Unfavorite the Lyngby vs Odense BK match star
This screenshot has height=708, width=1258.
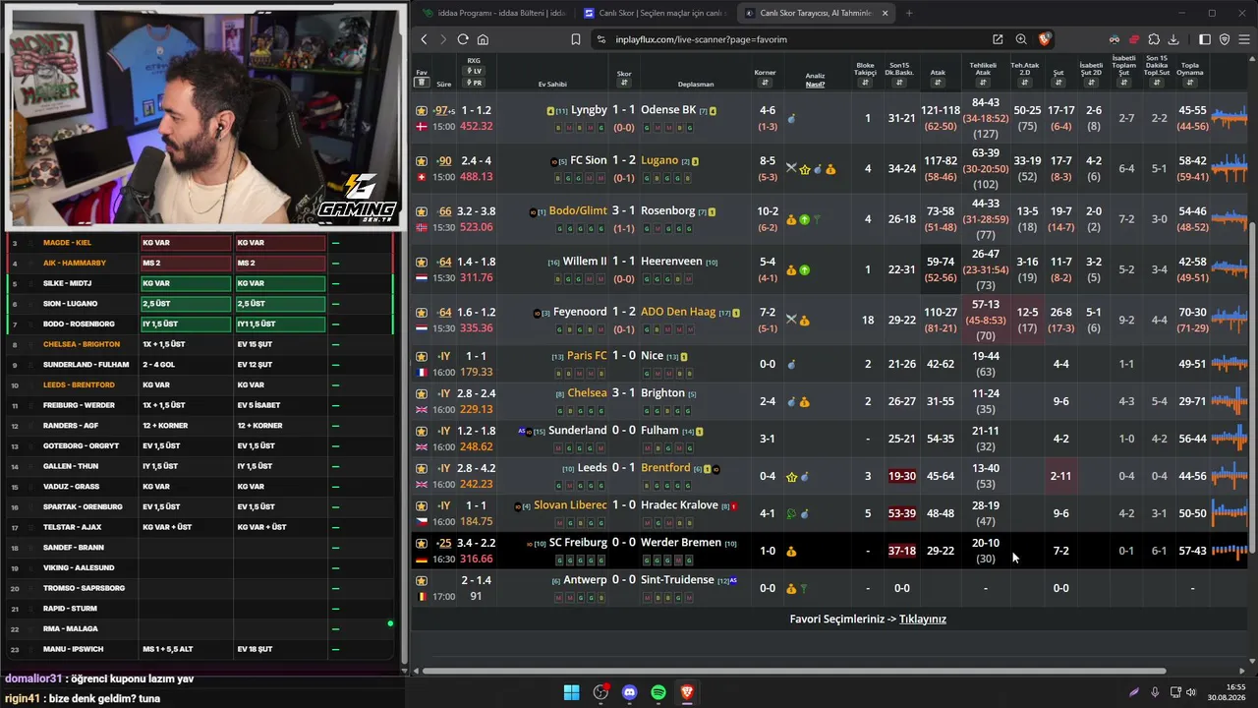(x=422, y=111)
